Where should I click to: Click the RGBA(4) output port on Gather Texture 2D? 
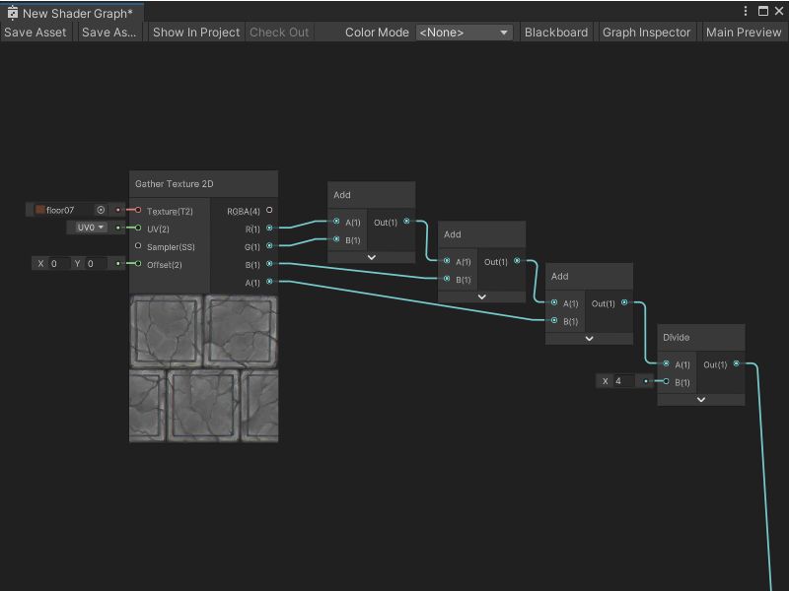click(268, 210)
